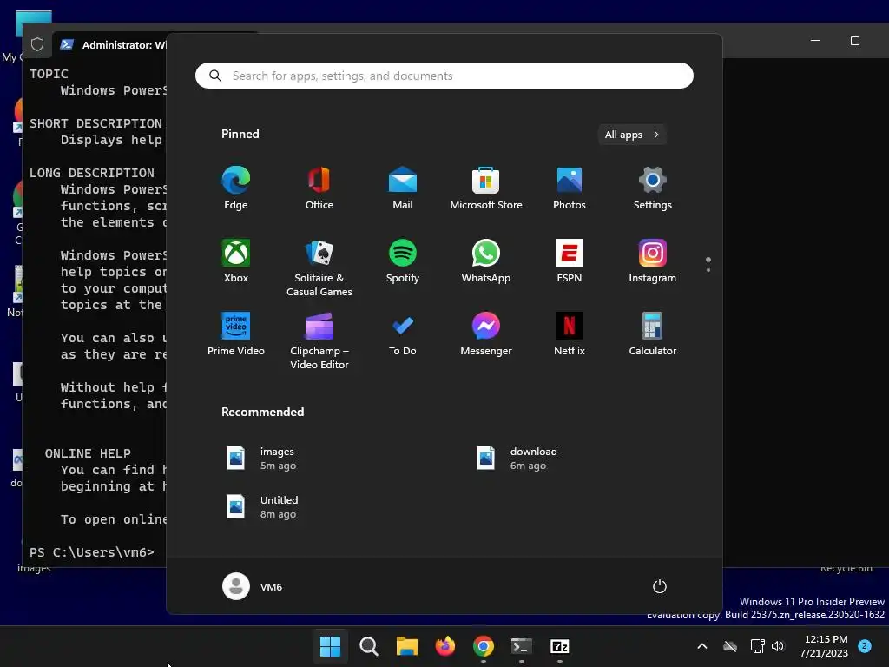Image resolution: width=889 pixels, height=667 pixels.
Task: Open notification center badge
Action: tap(865, 645)
